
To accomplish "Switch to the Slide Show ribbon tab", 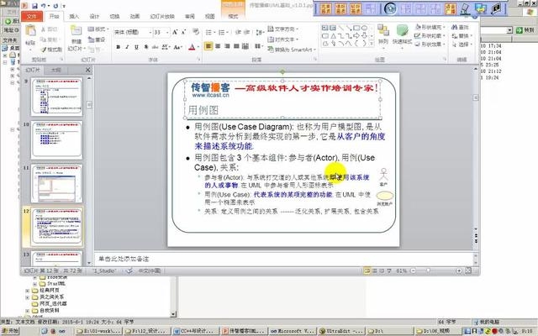I will [x=162, y=16].
